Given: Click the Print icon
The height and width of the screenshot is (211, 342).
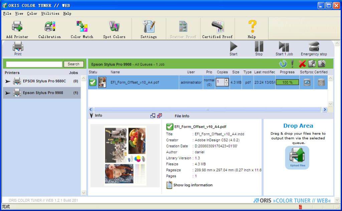Looking at the screenshot, I should (x=18, y=47).
